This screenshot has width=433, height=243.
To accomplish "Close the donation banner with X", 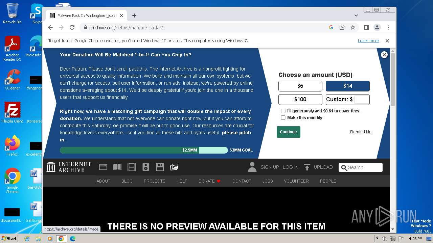I will tap(384, 55).
